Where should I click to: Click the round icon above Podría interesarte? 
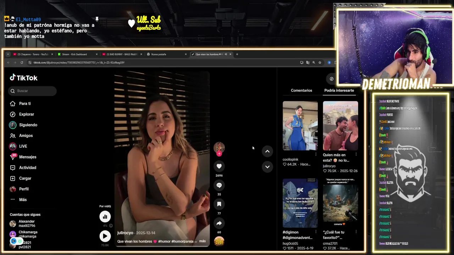(331, 79)
